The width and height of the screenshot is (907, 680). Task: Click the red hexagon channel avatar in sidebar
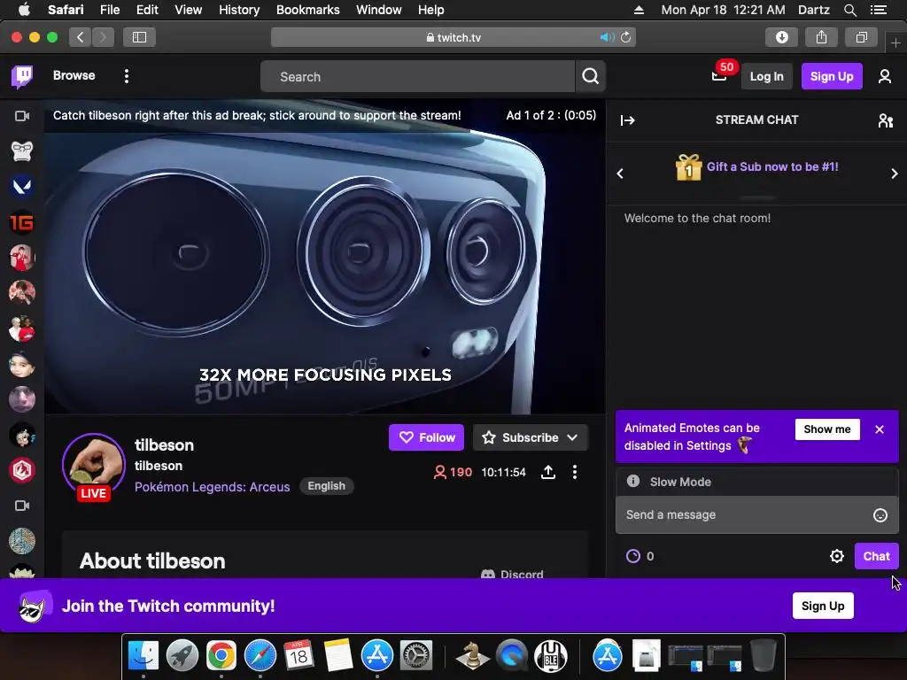click(x=22, y=470)
